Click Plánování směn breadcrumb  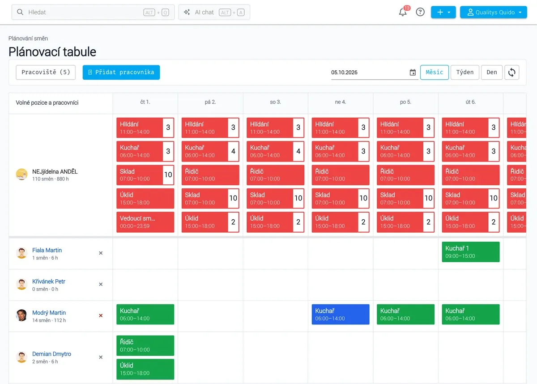[28, 38]
